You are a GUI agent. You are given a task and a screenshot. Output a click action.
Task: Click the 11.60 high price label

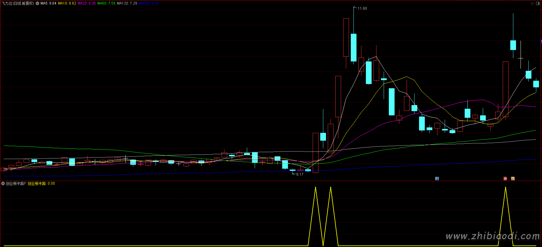[x=362, y=8]
